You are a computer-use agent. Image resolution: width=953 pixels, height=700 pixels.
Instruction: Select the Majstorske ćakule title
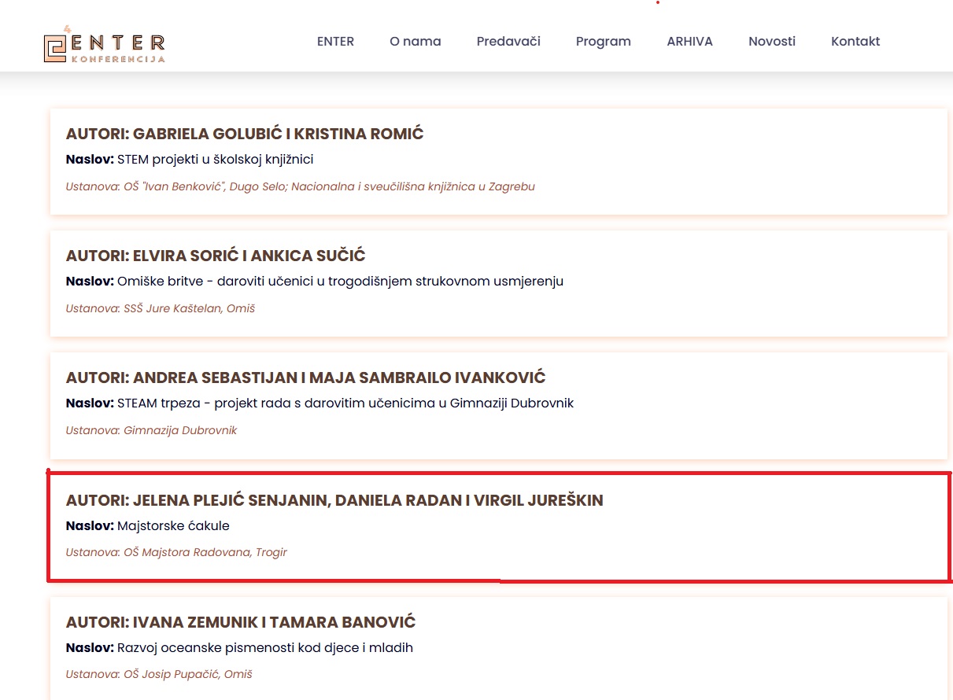173,525
